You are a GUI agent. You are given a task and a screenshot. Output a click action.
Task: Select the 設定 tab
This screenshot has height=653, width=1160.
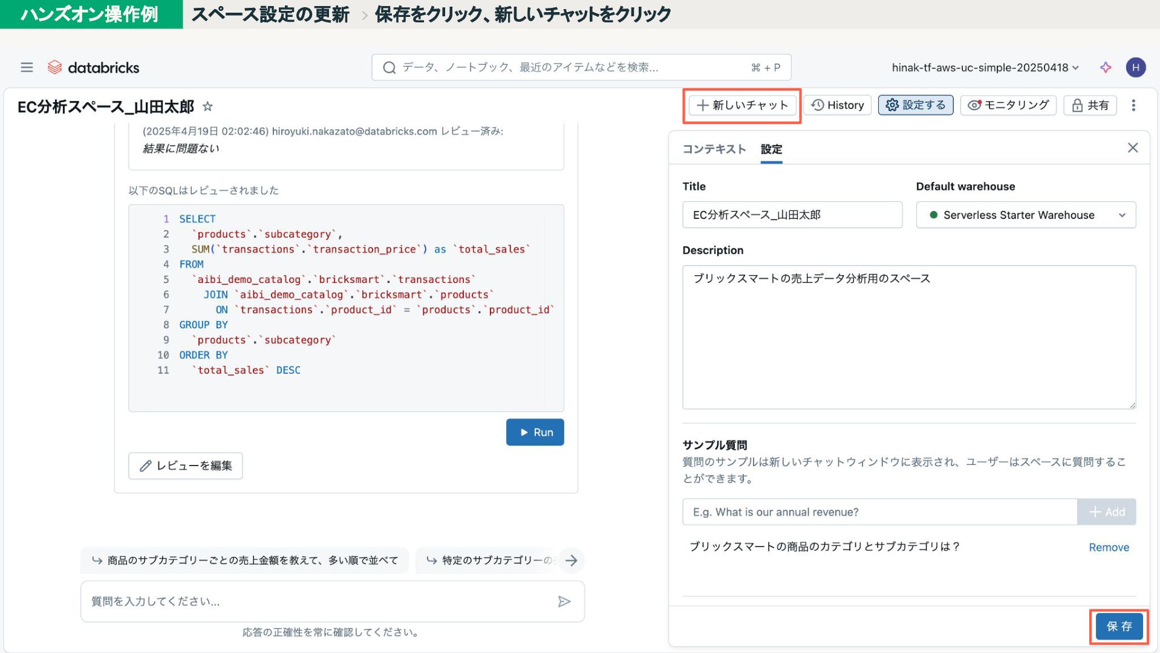(x=771, y=149)
